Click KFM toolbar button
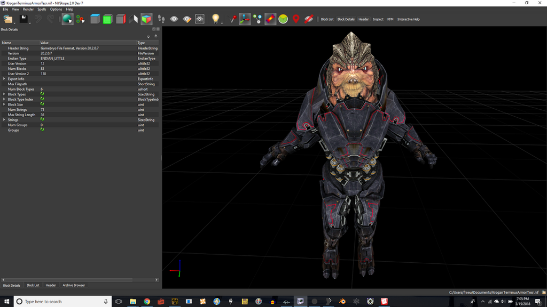The height and width of the screenshot is (307, 547). click(x=390, y=20)
